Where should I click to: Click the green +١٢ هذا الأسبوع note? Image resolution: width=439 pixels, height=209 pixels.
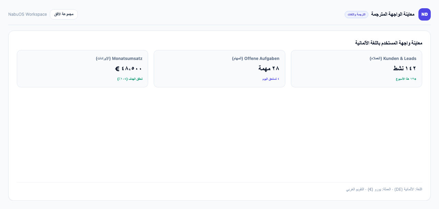[406, 79]
